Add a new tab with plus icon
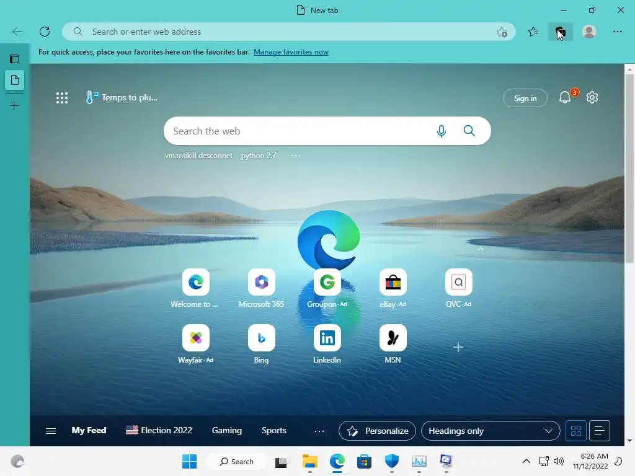The width and height of the screenshot is (635, 476). pyautogui.click(x=14, y=106)
